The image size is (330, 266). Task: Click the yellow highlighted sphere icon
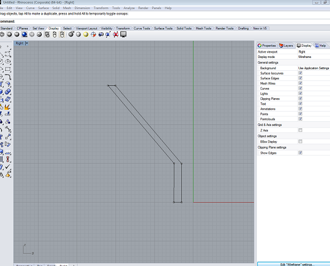(86, 34)
